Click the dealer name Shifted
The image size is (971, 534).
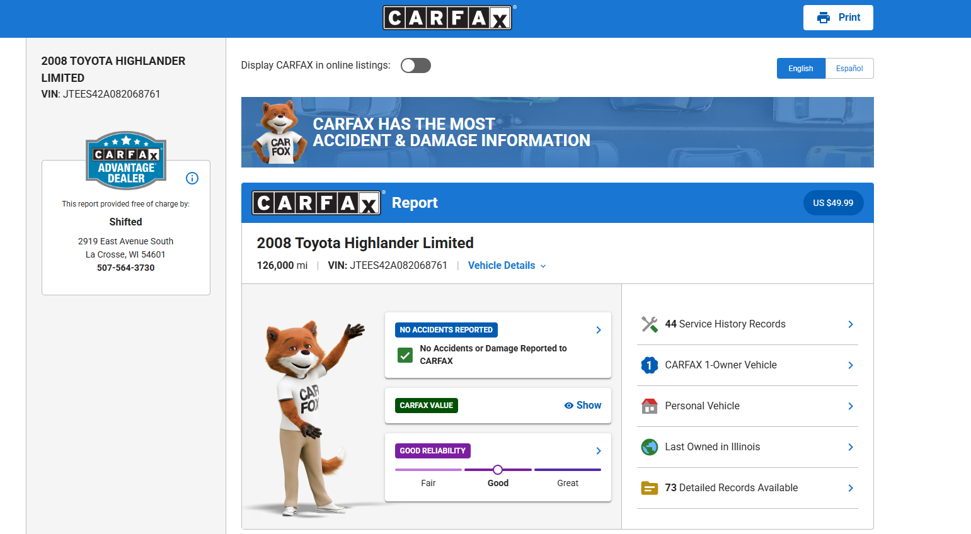(x=126, y=222)
